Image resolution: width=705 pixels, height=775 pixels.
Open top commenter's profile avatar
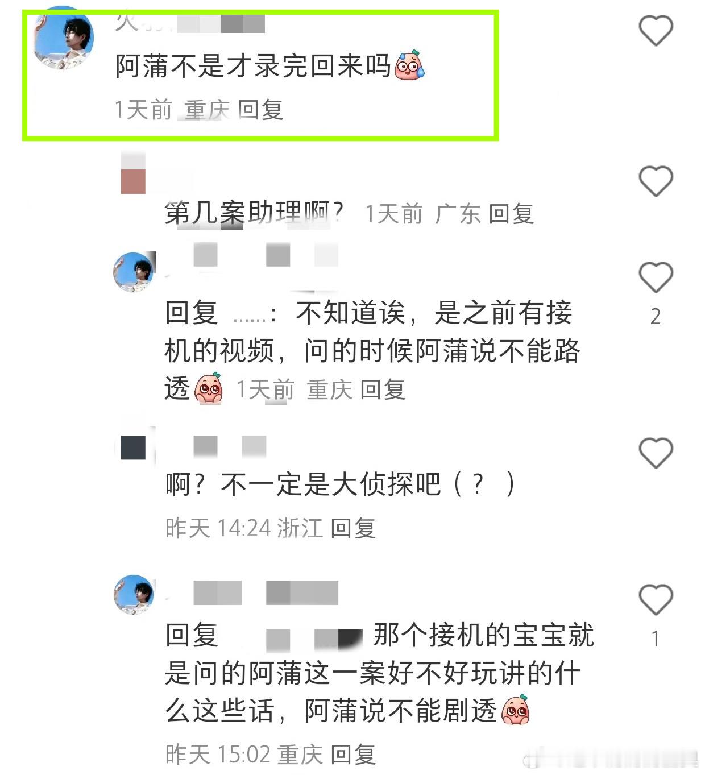coord(64,39)
